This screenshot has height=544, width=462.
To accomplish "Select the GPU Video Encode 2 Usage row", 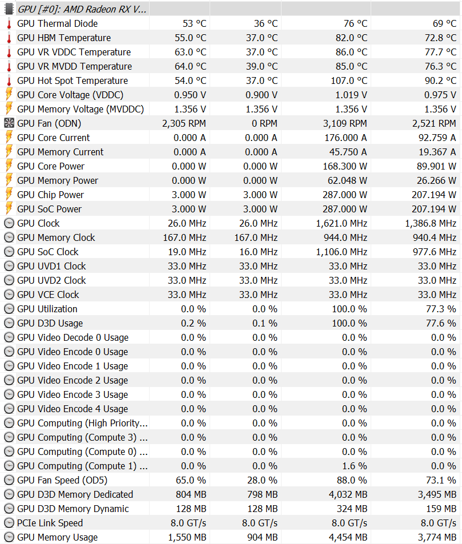I will tap(231, 380).
